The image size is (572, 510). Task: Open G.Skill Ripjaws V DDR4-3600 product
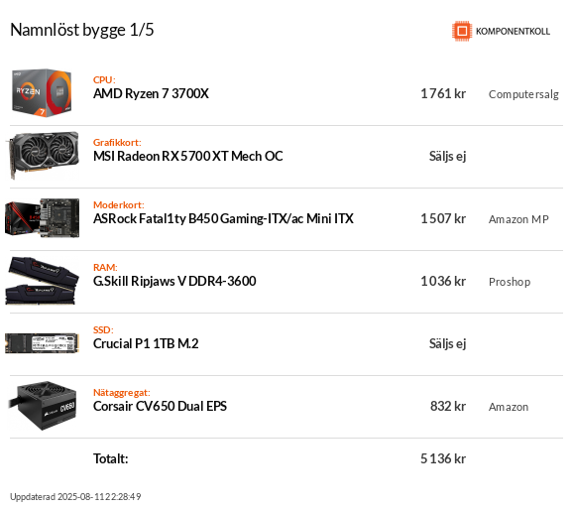click(174, 281)
